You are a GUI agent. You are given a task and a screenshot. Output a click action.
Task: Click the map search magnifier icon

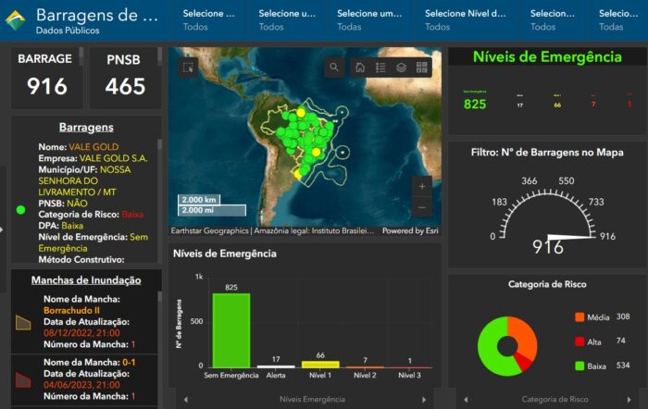[x=334, y=68]
